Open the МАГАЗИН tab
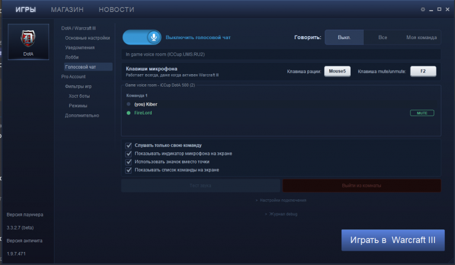This screenshot has width=455, height=265. coord(68,9)
